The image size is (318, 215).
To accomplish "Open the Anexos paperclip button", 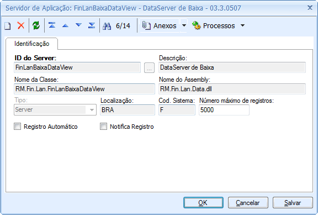I will [x=160, y=25].
